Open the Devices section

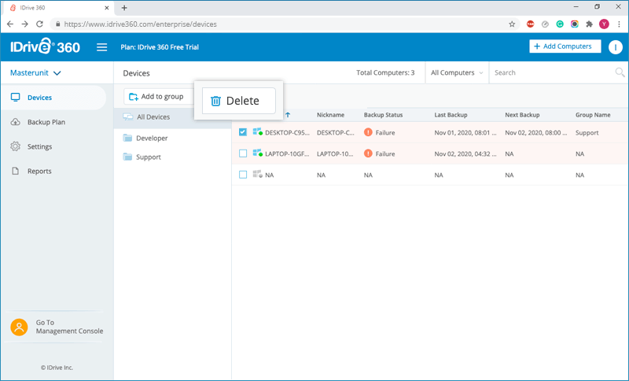coord(53,98)
